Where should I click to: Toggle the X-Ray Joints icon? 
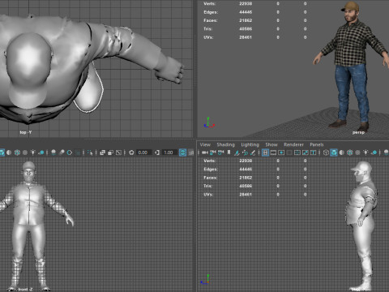coord(118,152)
